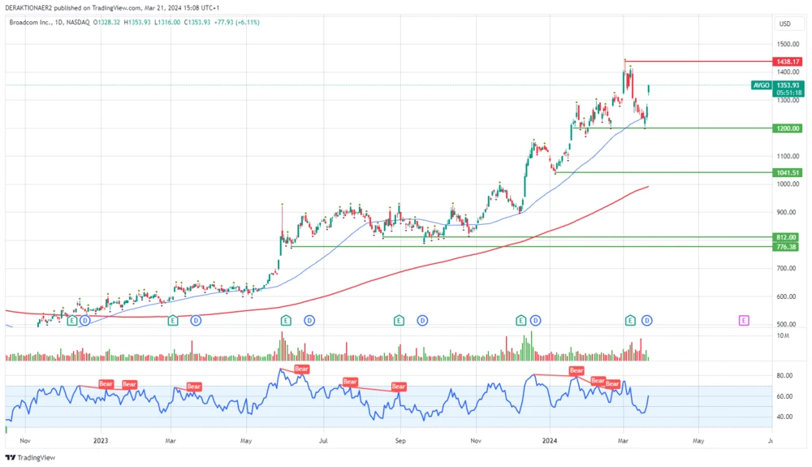Click the green 1200.00 support price label
Screen dimensions: 812x467
[788, 128]
